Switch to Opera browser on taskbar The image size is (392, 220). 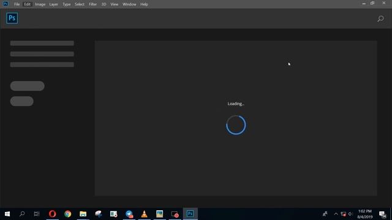53,214
